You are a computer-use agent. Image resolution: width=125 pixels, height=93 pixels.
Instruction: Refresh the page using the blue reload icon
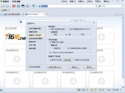click(18, 6)
